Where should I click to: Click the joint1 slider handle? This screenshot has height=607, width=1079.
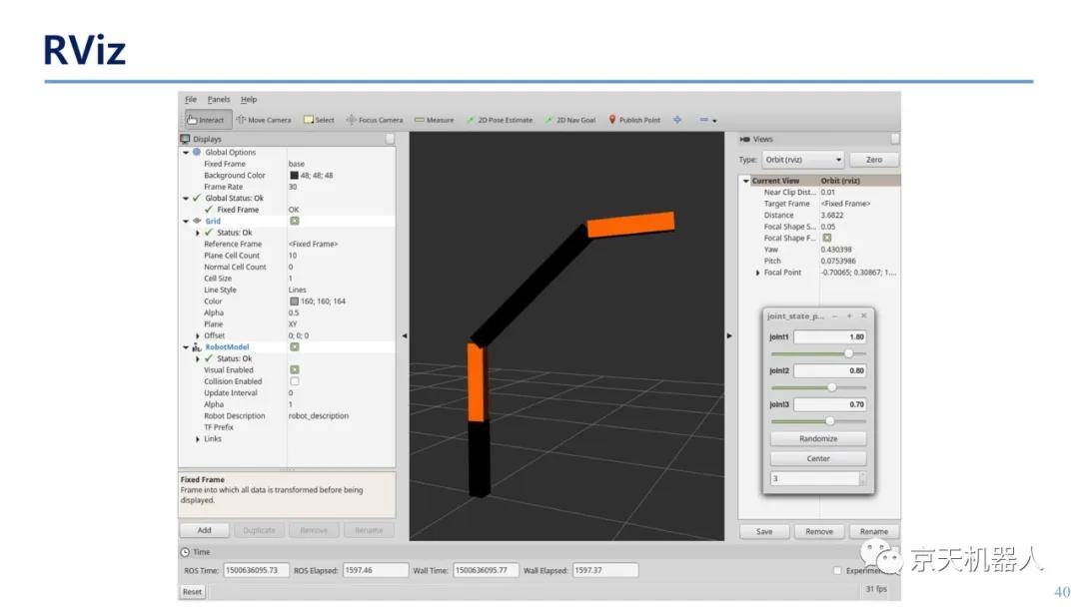848,353
